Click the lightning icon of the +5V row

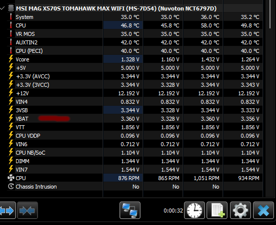(11, 67)
